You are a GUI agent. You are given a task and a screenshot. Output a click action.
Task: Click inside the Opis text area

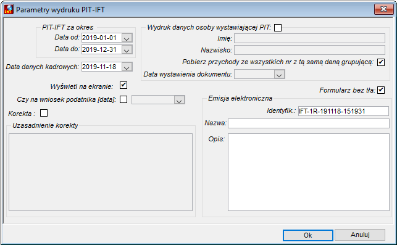tap(308, 172)
